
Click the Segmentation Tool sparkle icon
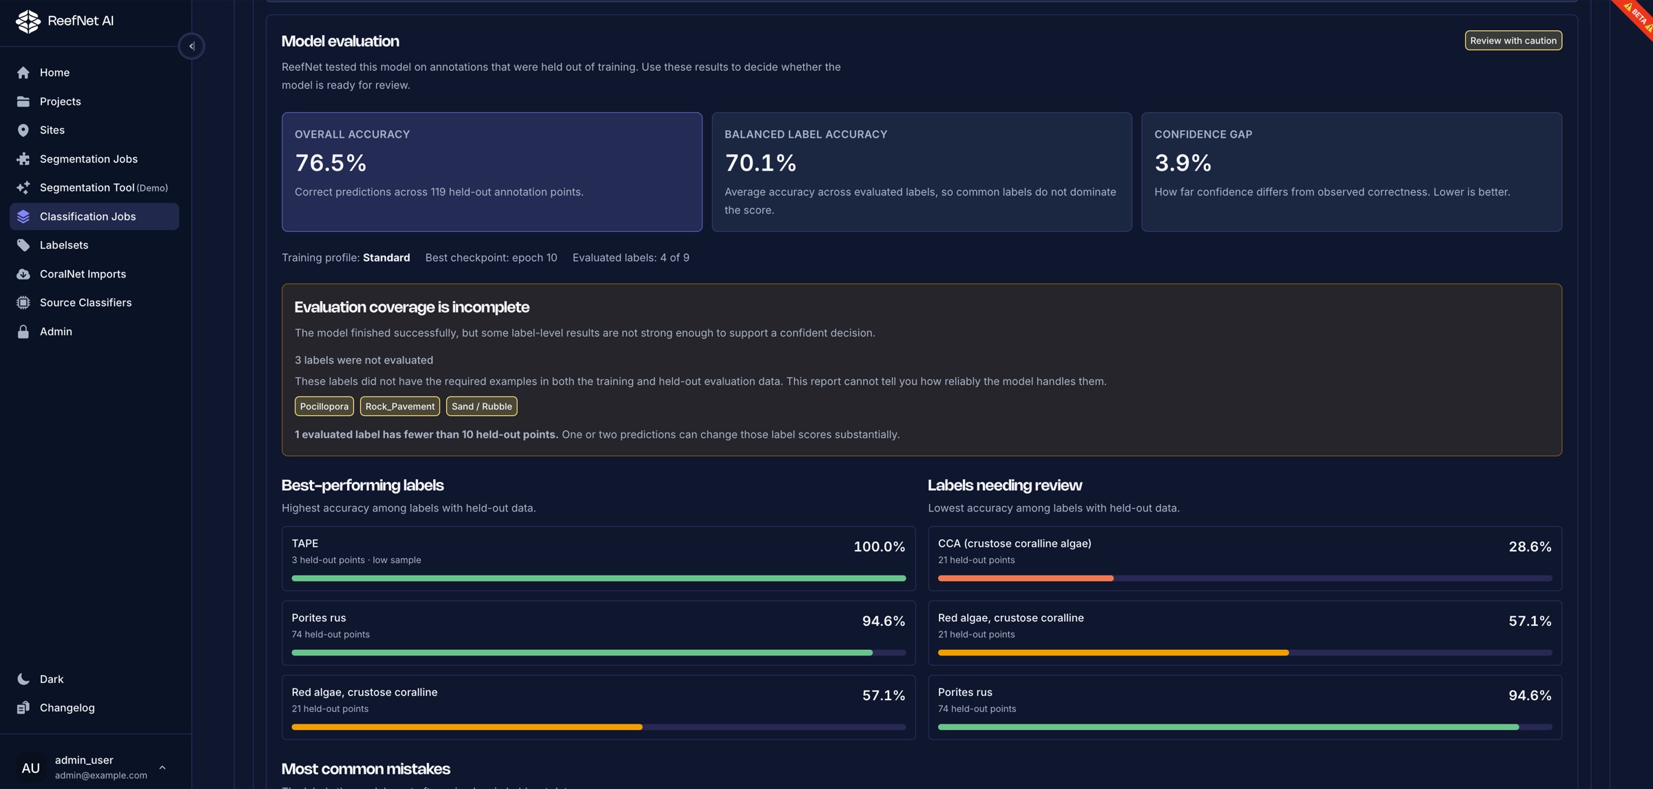point(23,187)
